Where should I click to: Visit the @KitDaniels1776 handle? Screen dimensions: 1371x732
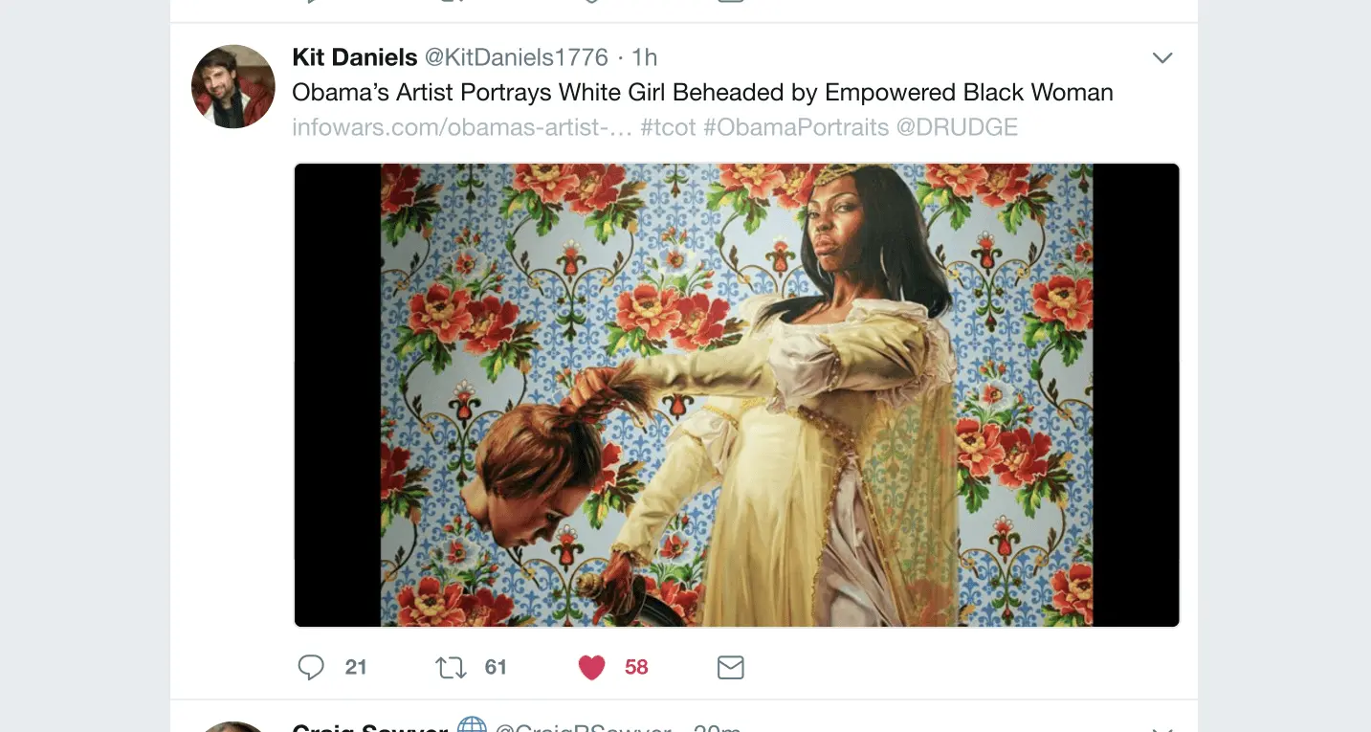(x=517, y=57)
